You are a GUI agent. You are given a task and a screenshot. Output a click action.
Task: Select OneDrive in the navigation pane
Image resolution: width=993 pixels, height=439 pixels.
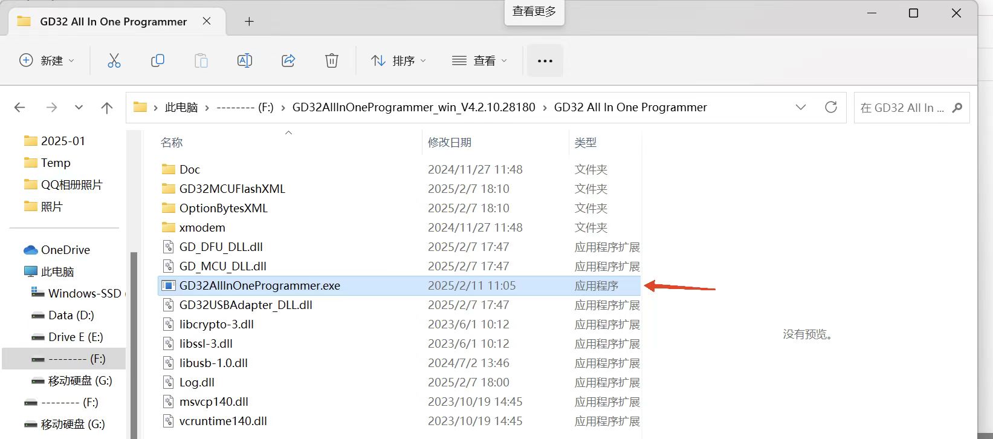point(65,250)
